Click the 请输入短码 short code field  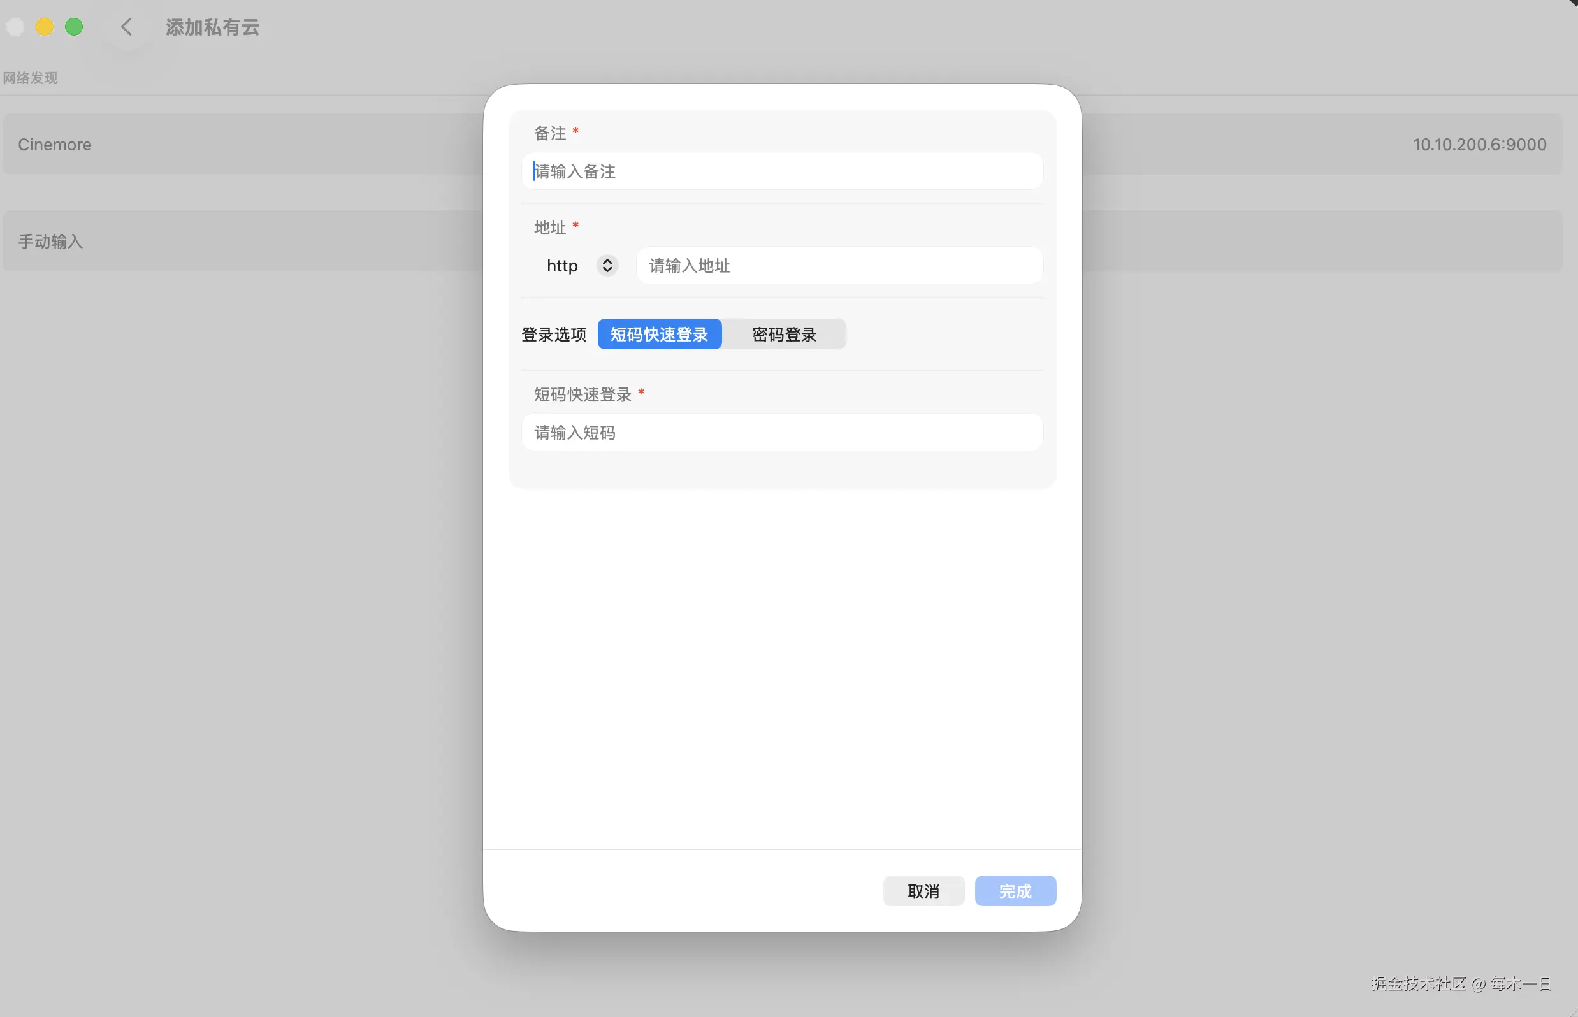click(782, 433)
